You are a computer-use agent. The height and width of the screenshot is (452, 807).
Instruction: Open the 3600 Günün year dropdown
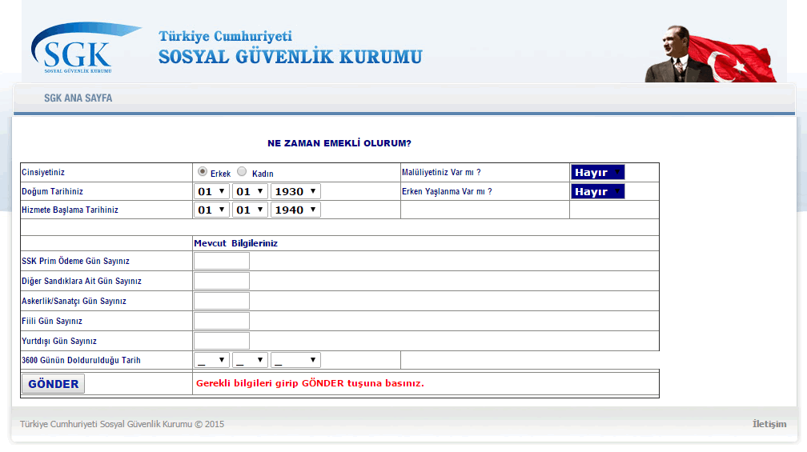tap(296, 360)
